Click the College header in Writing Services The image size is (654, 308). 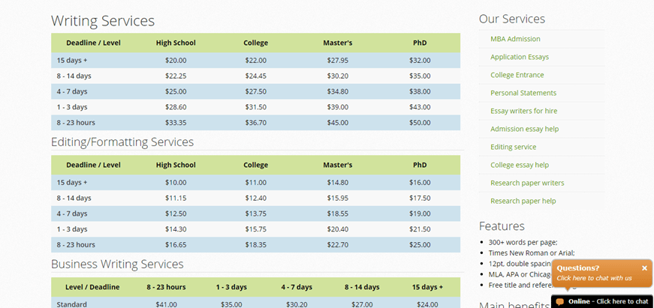256,43
